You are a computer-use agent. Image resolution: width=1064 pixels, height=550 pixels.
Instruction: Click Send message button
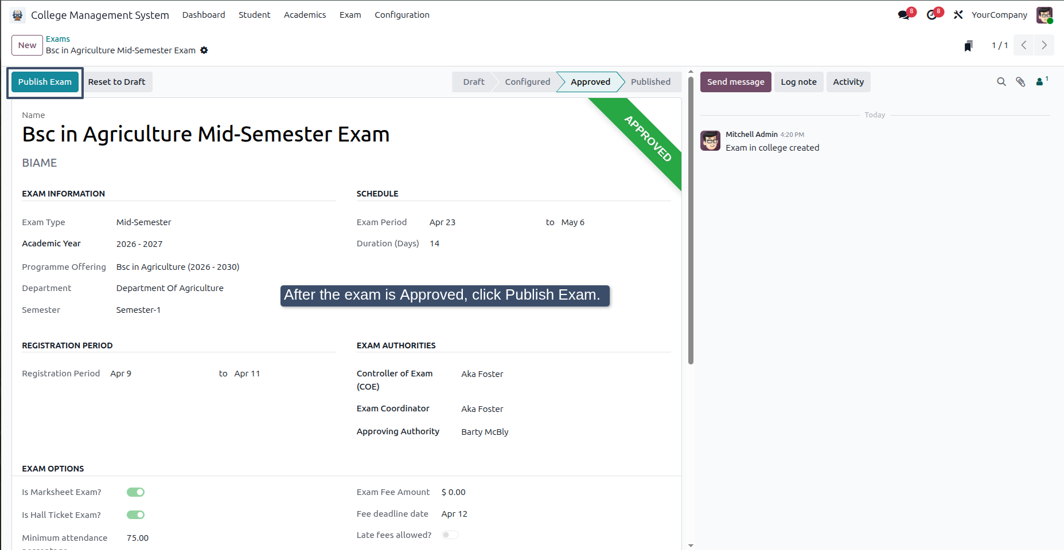click(x=735, y=82)
